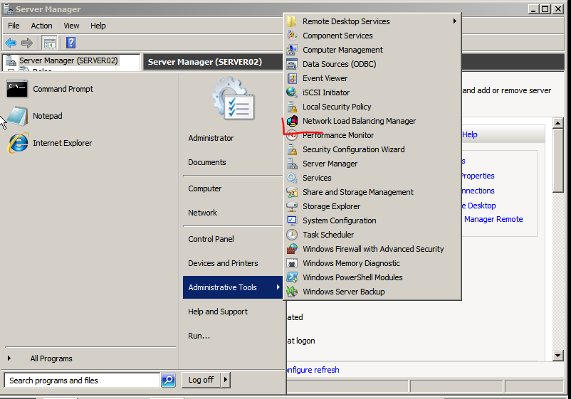The width and height of the screenshot is (571, 399).
Task: Open iSCSI Initiator globe icon
Action: click(x=292, y=92)
